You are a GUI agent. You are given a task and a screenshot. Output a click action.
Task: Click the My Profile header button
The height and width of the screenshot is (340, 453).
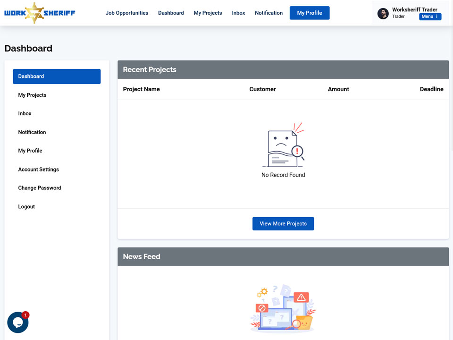pos(310,13)
